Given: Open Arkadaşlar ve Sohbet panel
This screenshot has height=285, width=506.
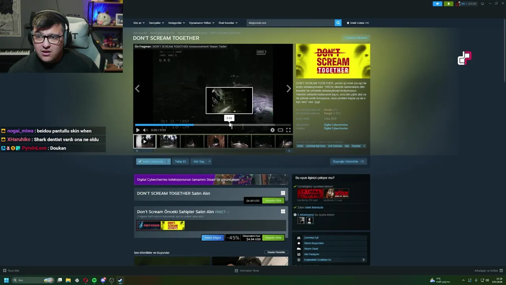Looking at the screenshot, I should pyautogui.click(x=488, y=271).
